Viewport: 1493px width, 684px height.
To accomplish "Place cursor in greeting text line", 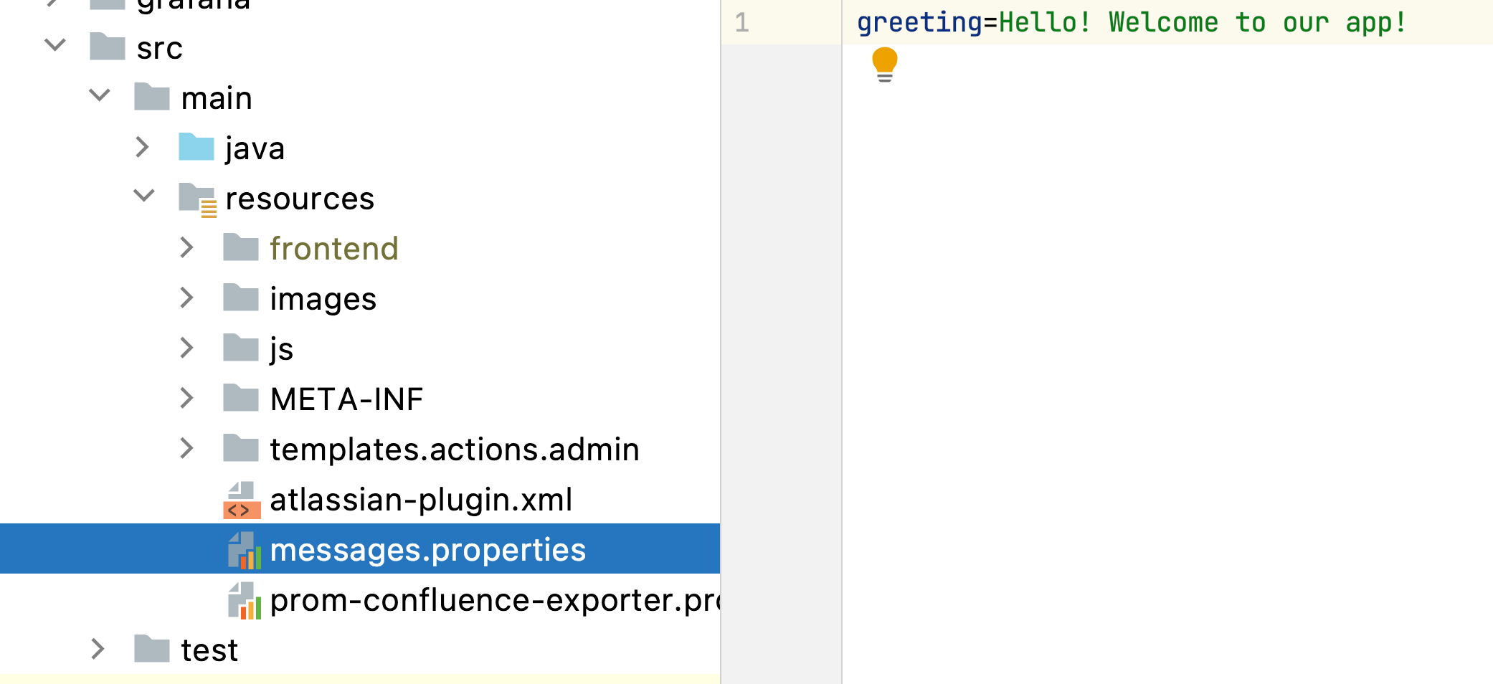I will click(x=1131, y=22).
